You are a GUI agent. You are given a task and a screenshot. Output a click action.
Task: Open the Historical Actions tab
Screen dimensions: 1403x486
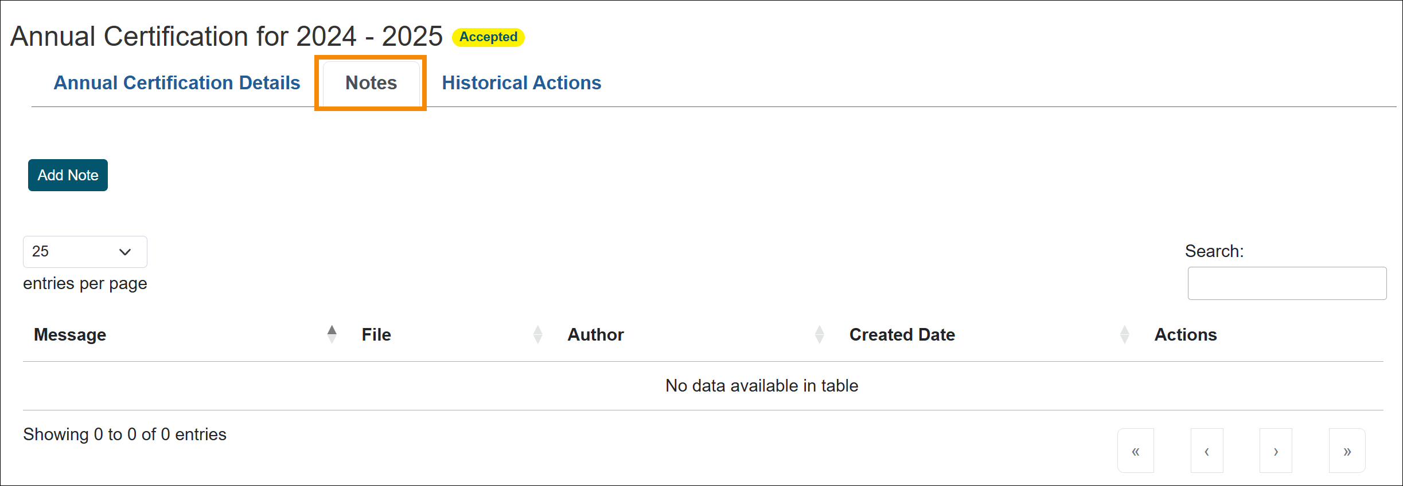pos(521,83)
